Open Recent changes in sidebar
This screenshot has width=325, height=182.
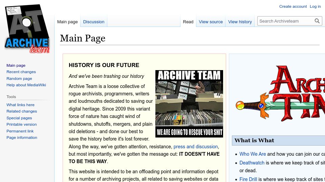[21, 72]
